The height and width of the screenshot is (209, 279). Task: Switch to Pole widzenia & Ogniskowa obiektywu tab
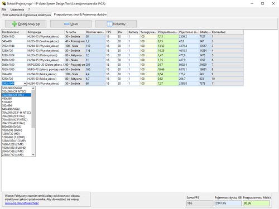[x=26, y=15]
